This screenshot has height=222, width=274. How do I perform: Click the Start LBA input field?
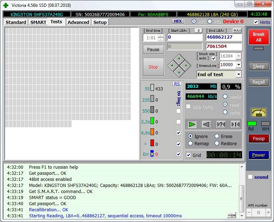pyautogui.click(x=185, y=37)
